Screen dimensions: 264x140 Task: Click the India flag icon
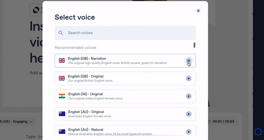(x=62, y=96)
